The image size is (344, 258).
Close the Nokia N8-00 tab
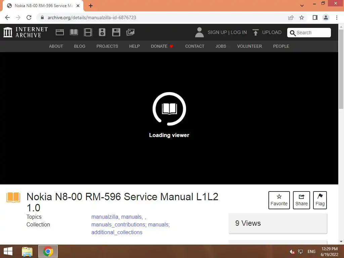[x=78, y=6]
